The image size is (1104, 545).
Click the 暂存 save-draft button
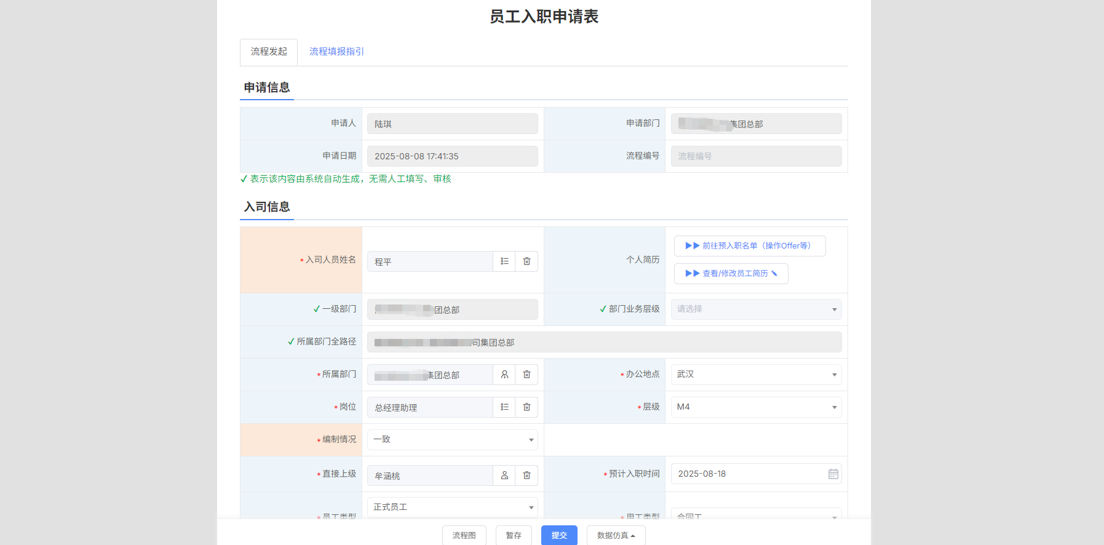[x=514, y=535]
